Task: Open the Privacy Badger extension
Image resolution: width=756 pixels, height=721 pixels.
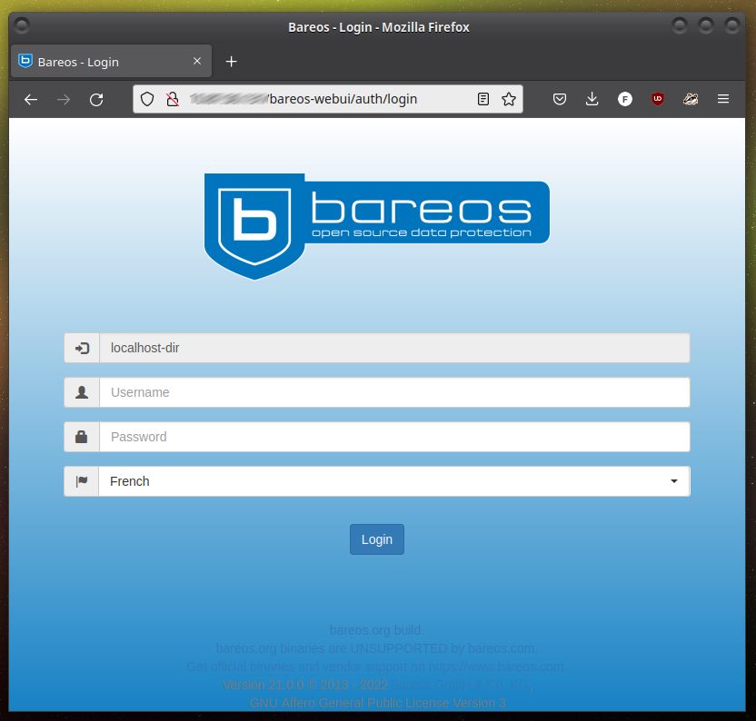Action: point(690,99)
